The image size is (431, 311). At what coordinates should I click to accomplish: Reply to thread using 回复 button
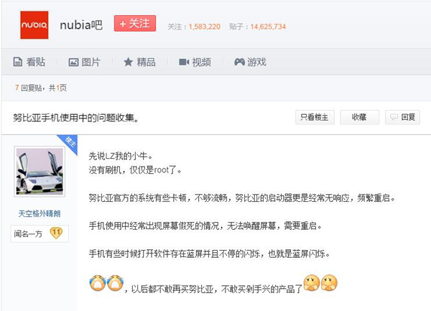click(x=402, y=117)
